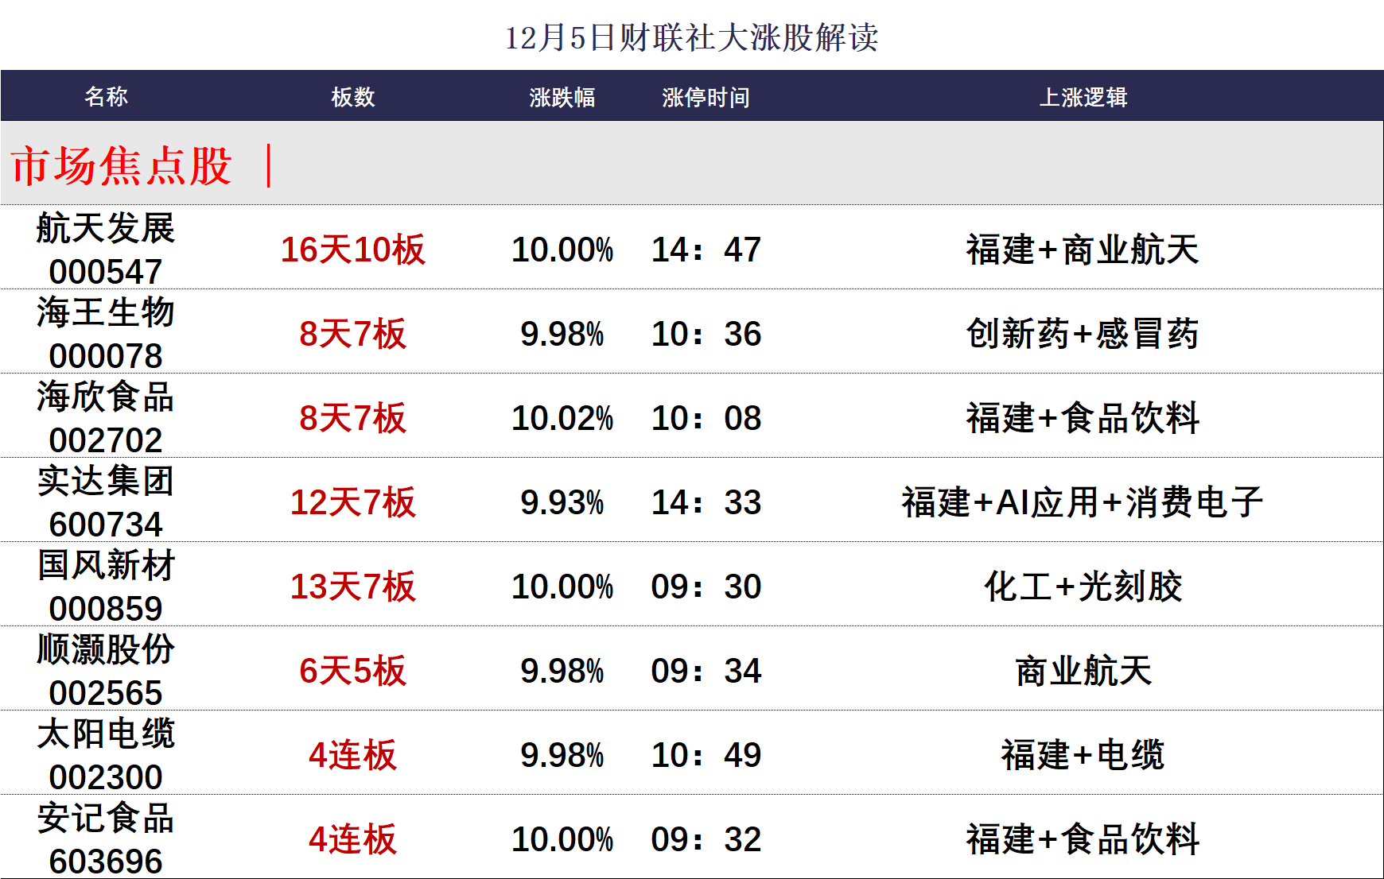Click the 上涨逻辑 column header
Viewport: 1384px width, 879px height.
point(1086,97)
